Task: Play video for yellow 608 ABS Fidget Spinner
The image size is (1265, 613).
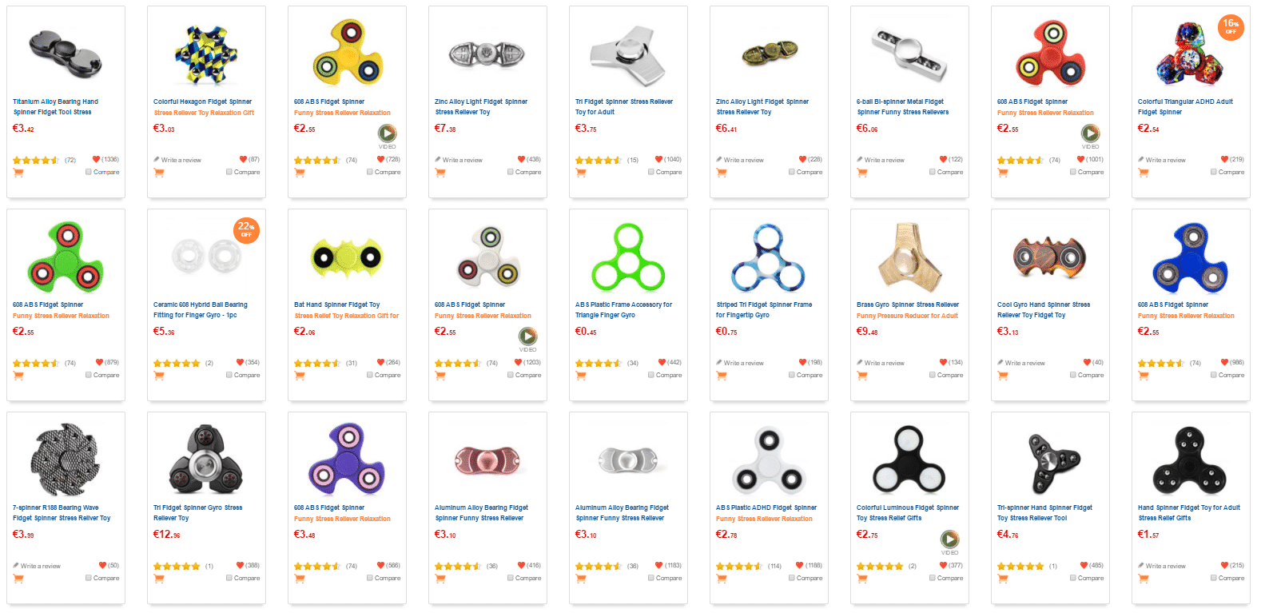Action: [387, 133]
